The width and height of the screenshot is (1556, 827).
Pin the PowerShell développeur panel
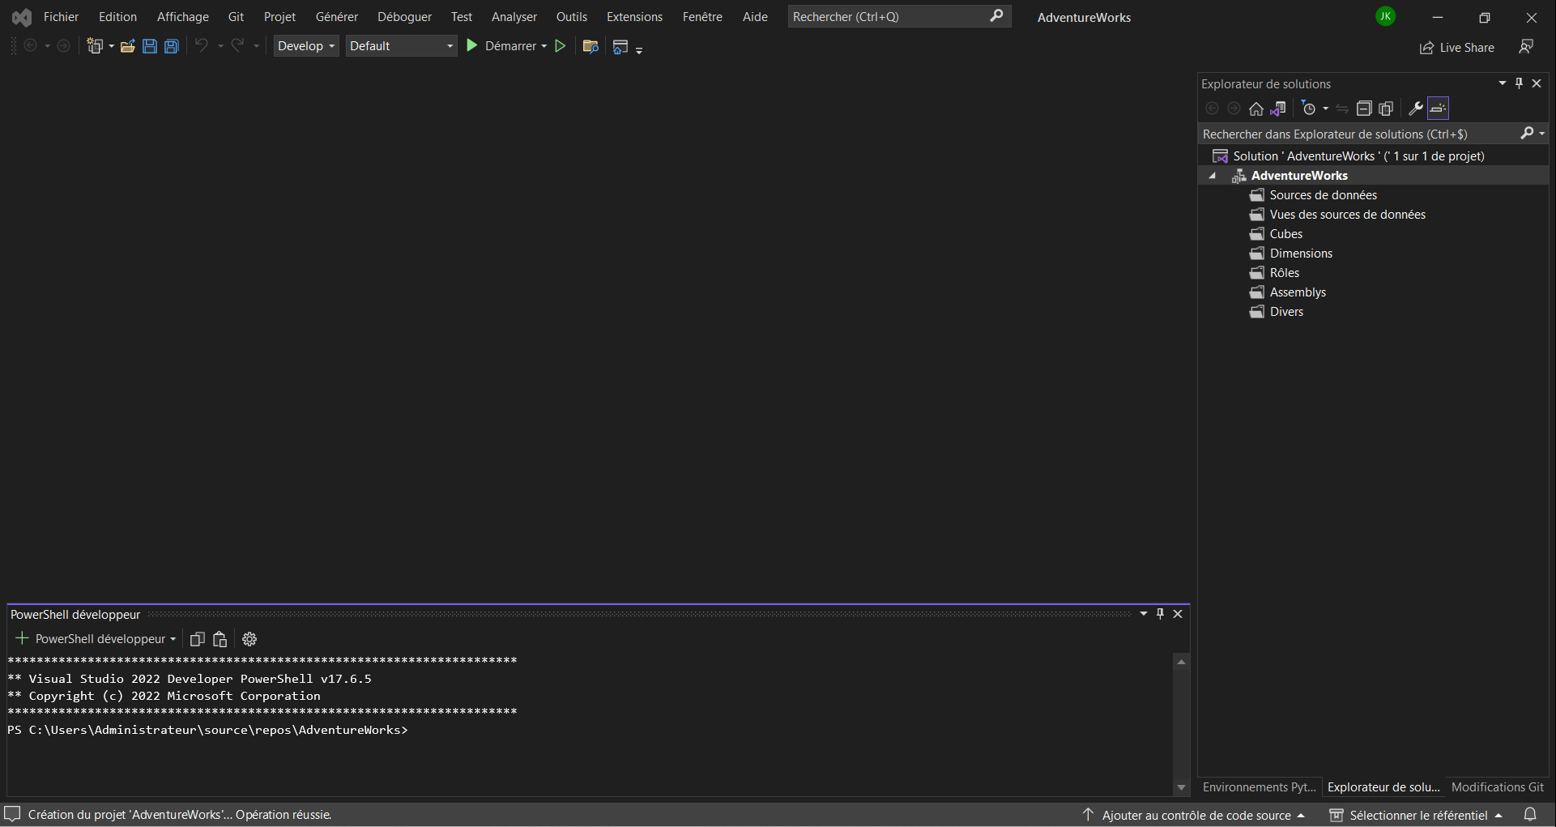point(1160,614)
